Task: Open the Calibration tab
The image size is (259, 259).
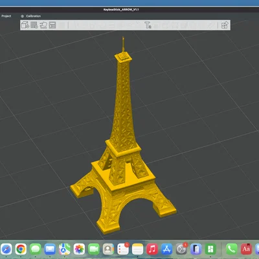Action: click(31, 16)
